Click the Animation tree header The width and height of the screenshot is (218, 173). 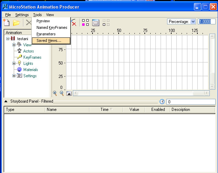pyautogui.click(x=18, y=33)
